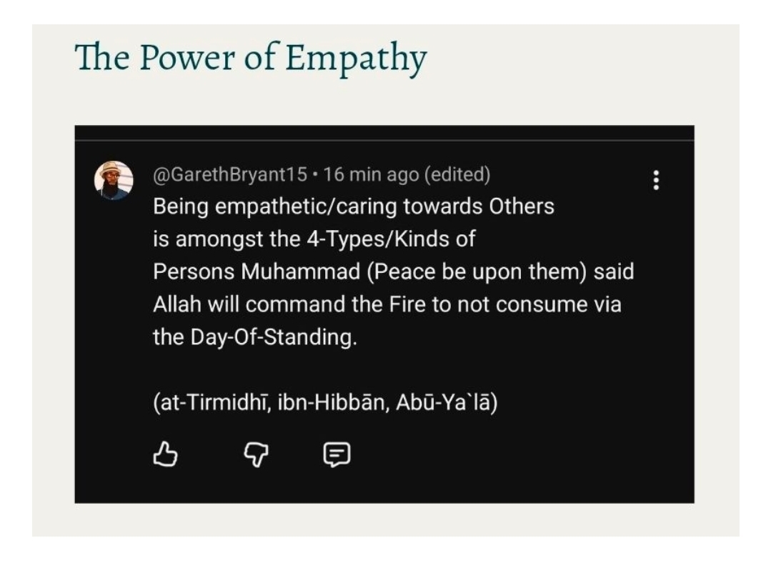The image size is (771, 568).
Task: Dislike the comment using the thumbs down icon
Action: pyautogui.click(x=256, y=454)
